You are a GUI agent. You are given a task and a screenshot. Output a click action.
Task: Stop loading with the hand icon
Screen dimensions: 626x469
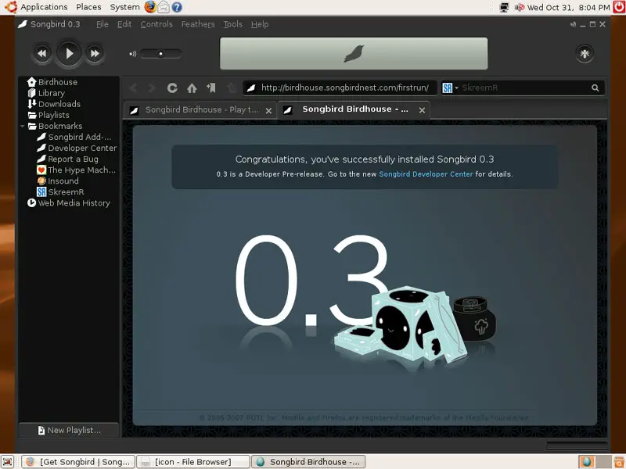232,88
